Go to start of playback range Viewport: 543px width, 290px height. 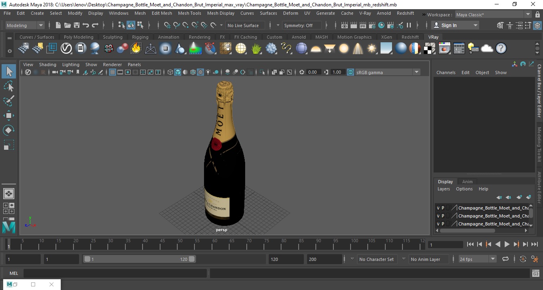[x=470, y=244]
